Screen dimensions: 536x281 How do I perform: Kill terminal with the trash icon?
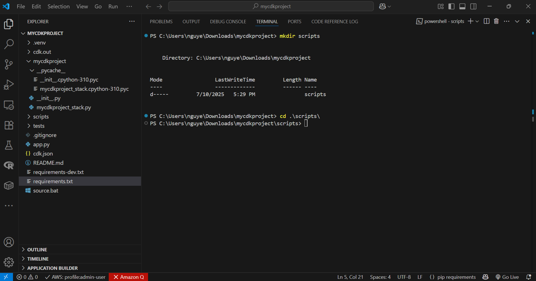click(496, 21)
